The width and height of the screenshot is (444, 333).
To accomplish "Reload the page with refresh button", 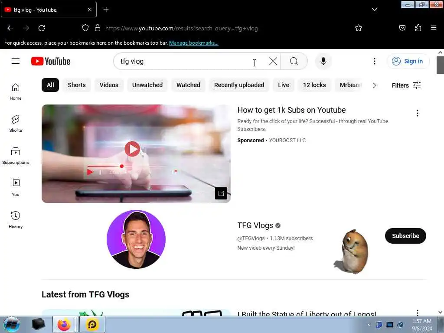I will 42,28.
